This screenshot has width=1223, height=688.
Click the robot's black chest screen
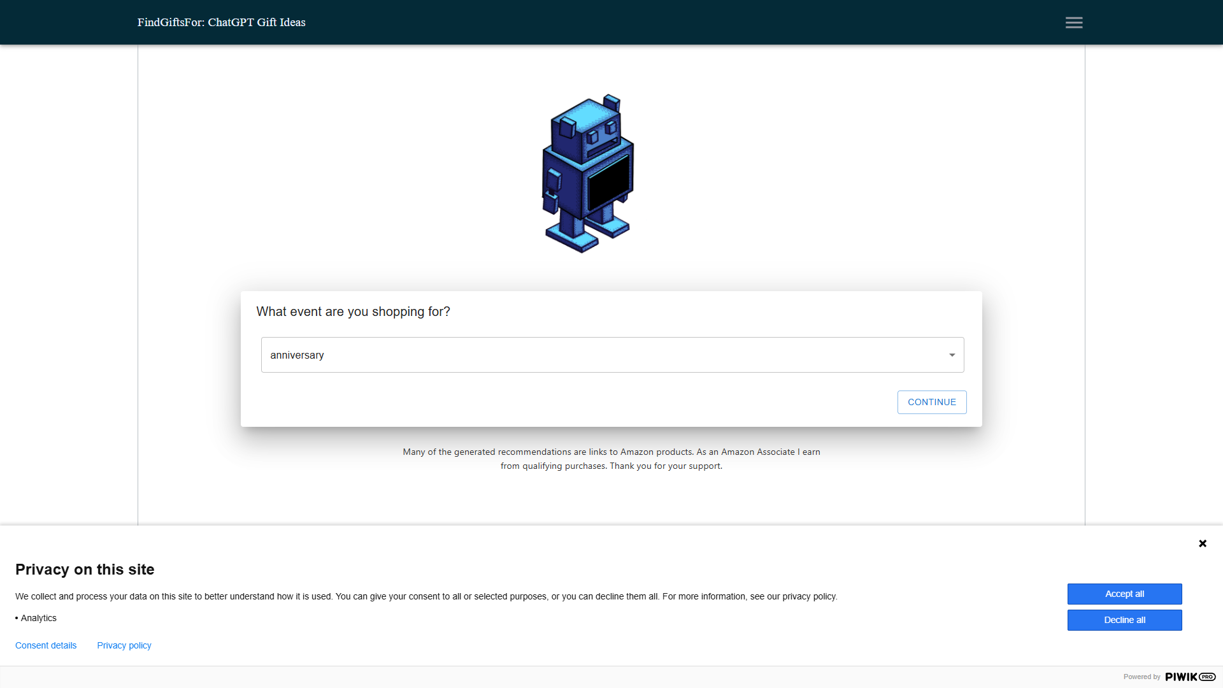(608, 183)
